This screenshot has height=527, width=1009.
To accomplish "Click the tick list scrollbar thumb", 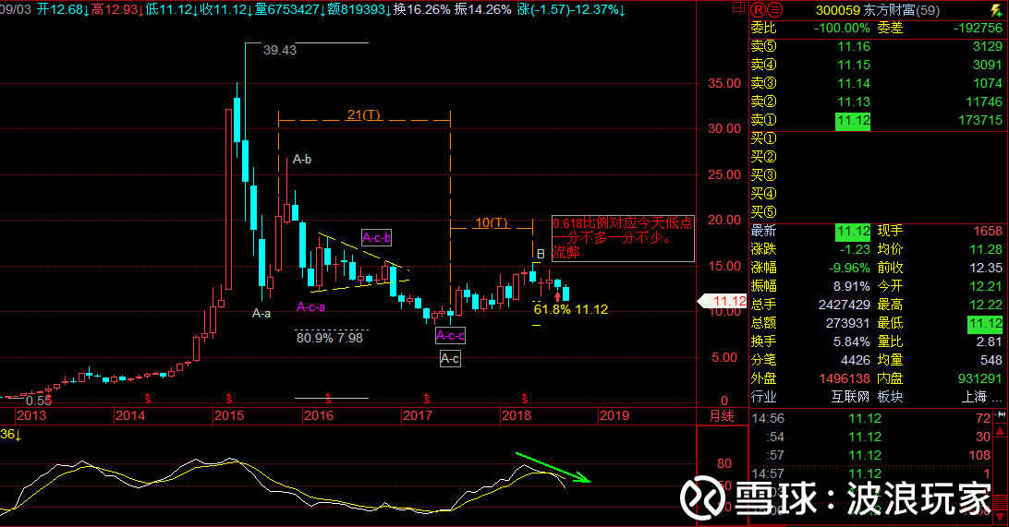I will click(1001, 501).
